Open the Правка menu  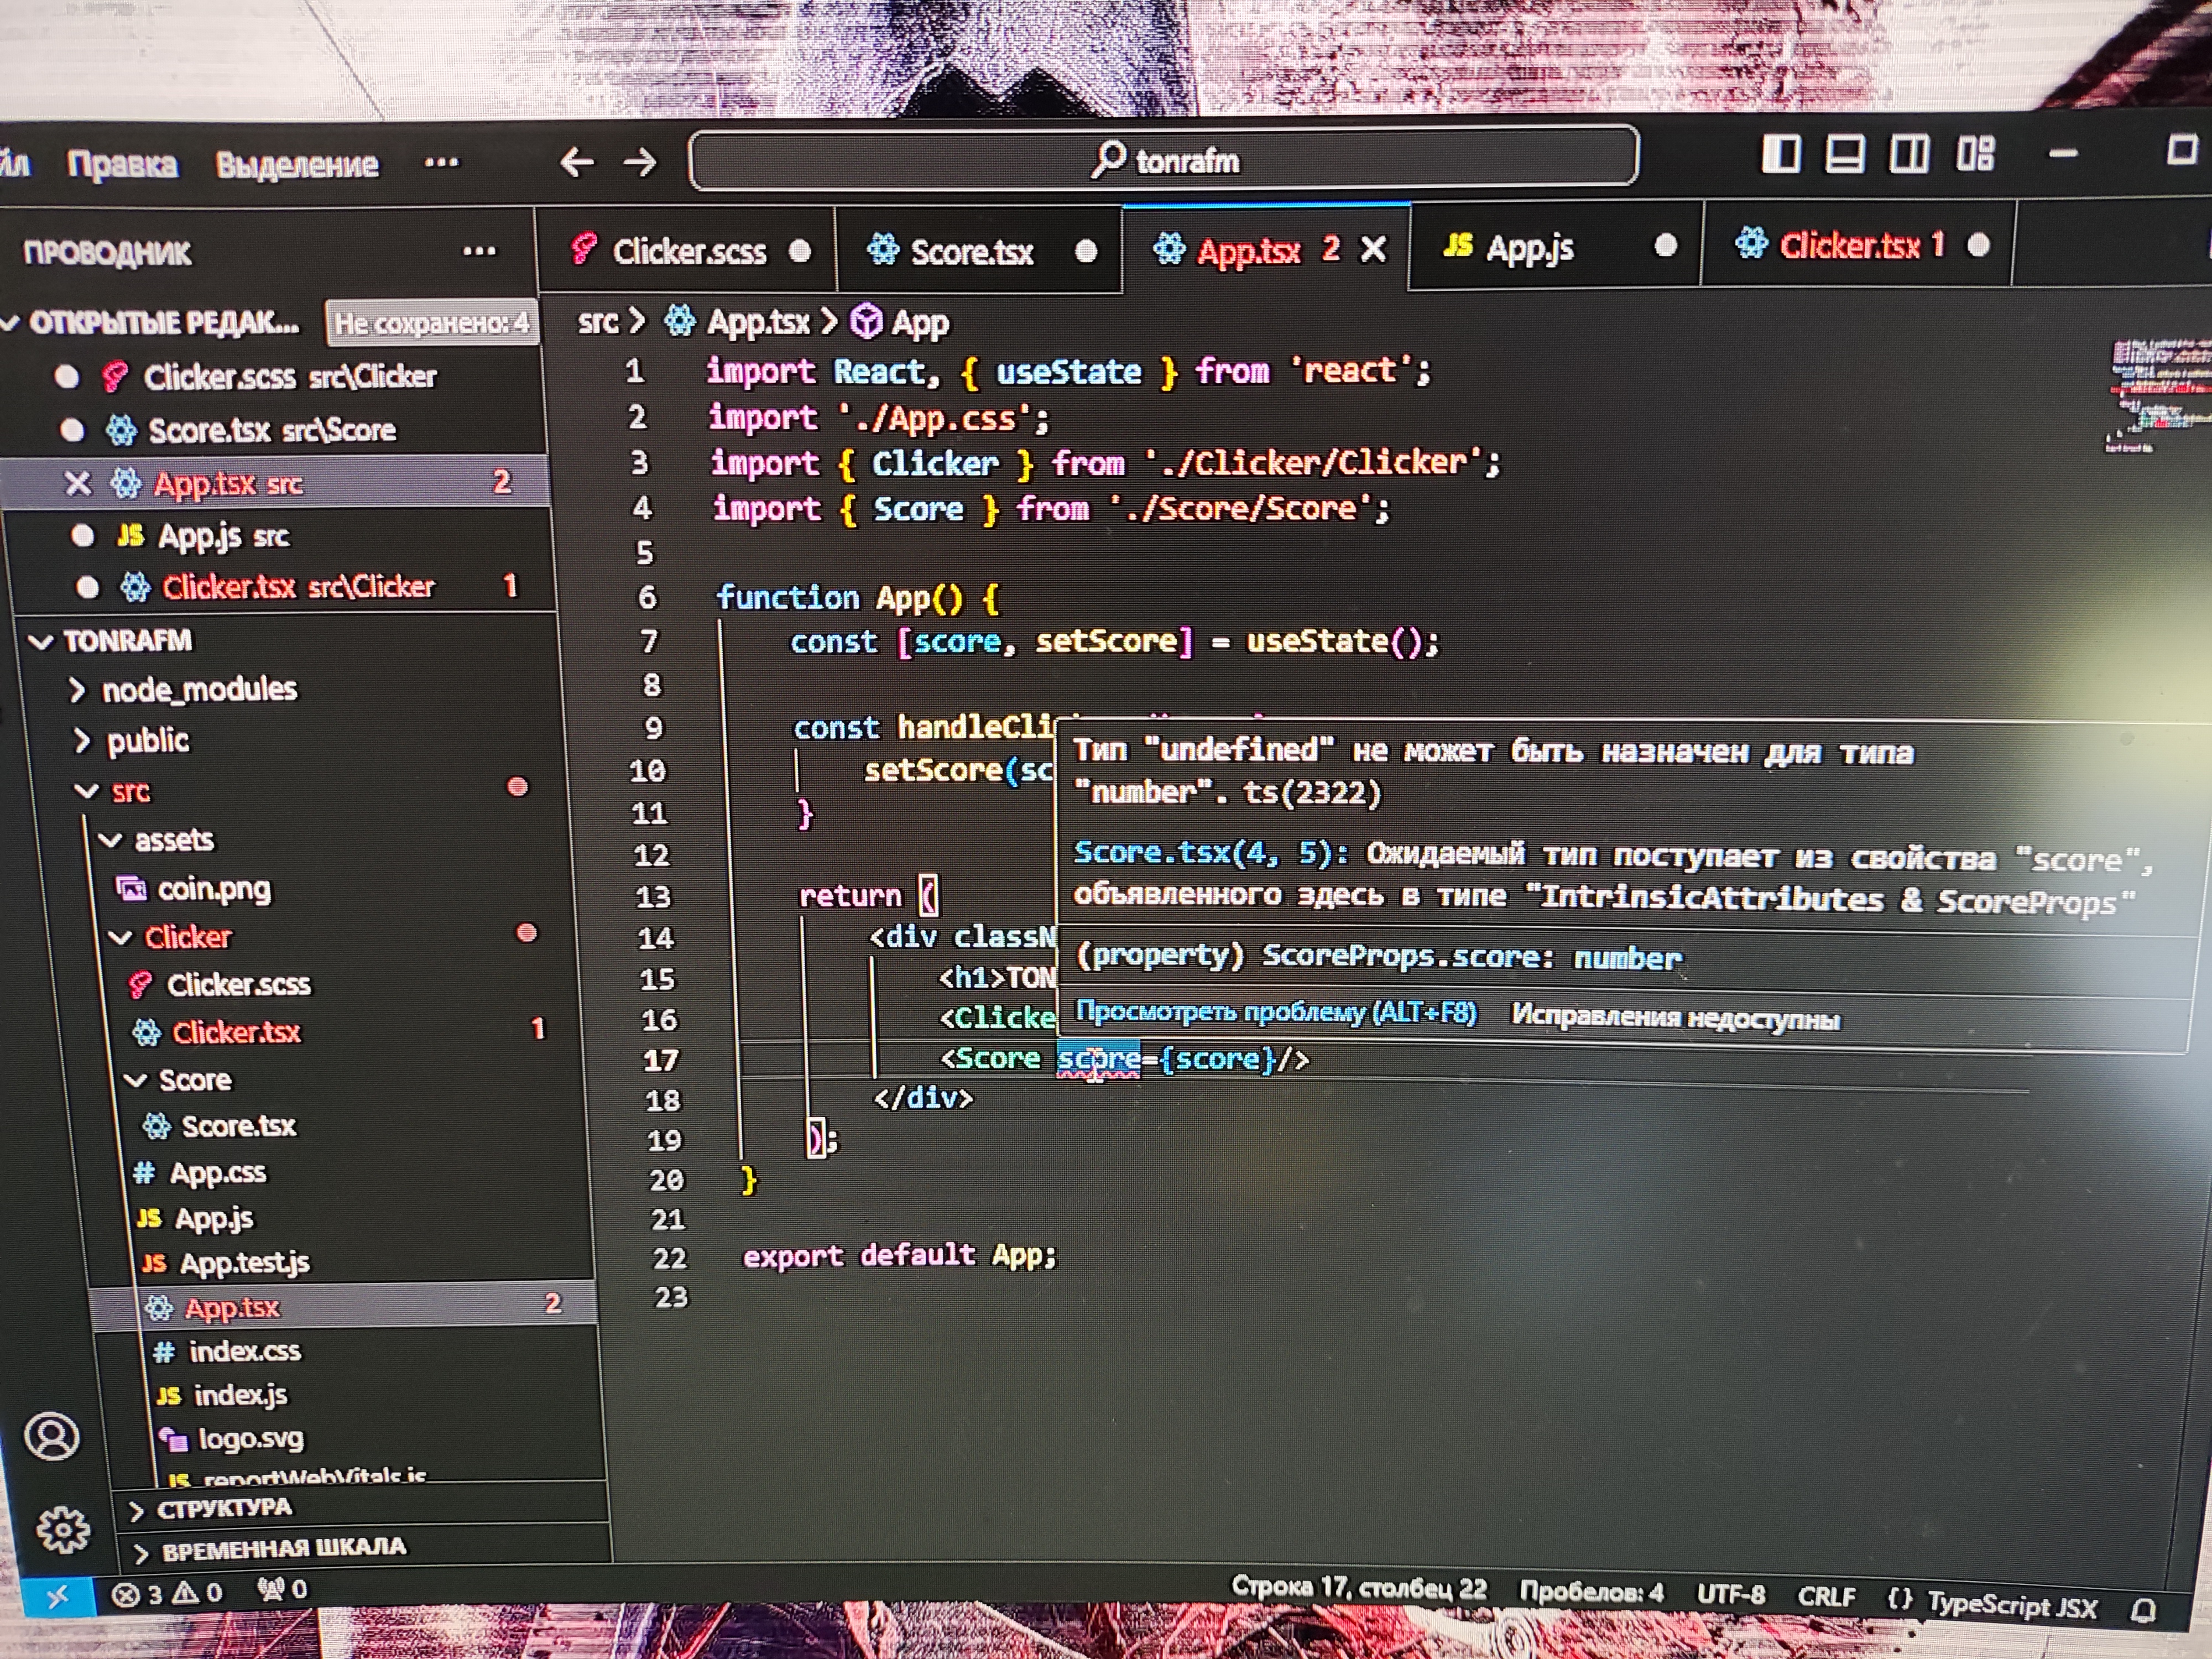click(122, 164)
